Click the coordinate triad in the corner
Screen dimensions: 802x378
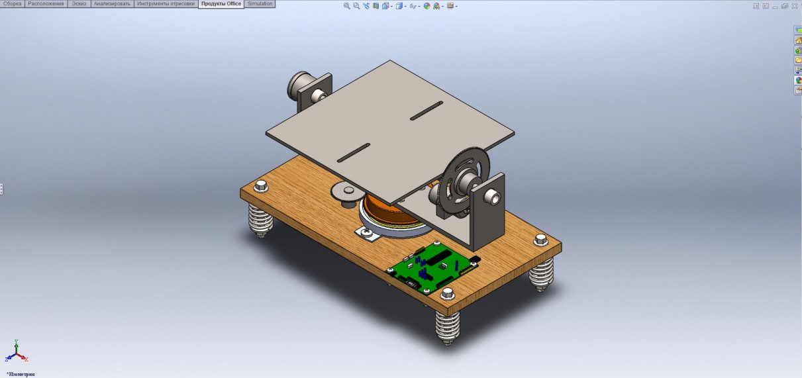17,352
